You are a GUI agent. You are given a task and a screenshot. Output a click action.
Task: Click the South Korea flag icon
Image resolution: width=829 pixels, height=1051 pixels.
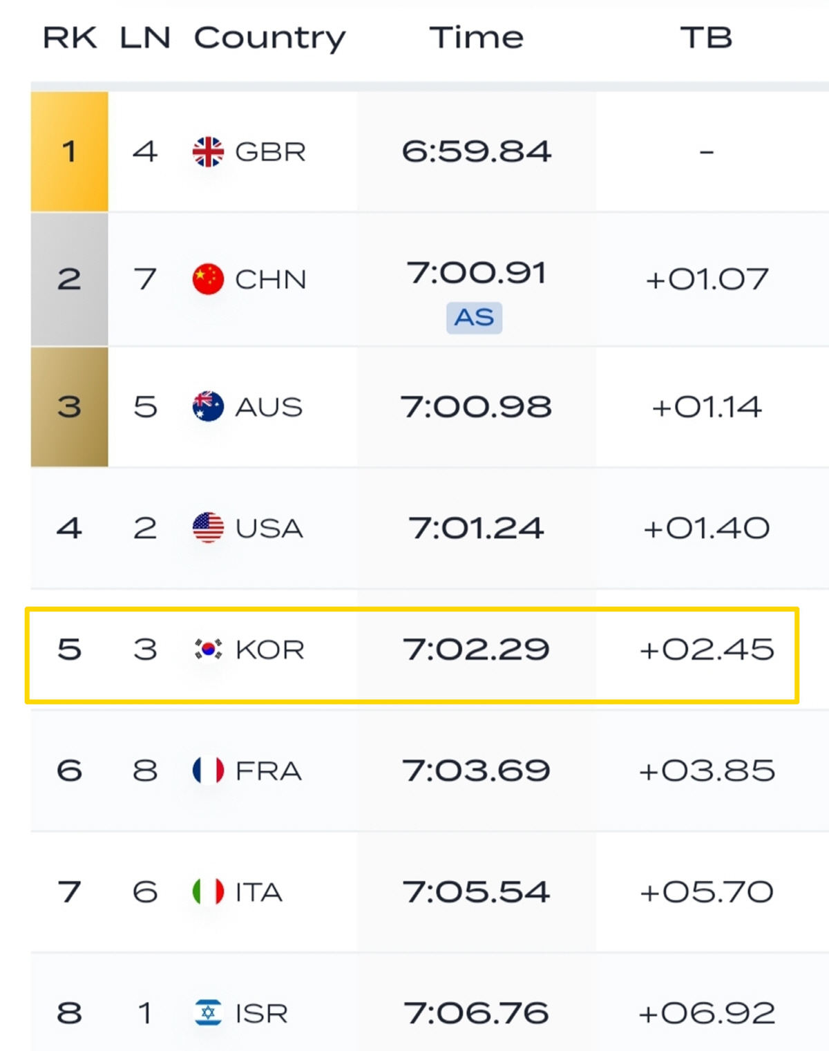coord(208,650)
